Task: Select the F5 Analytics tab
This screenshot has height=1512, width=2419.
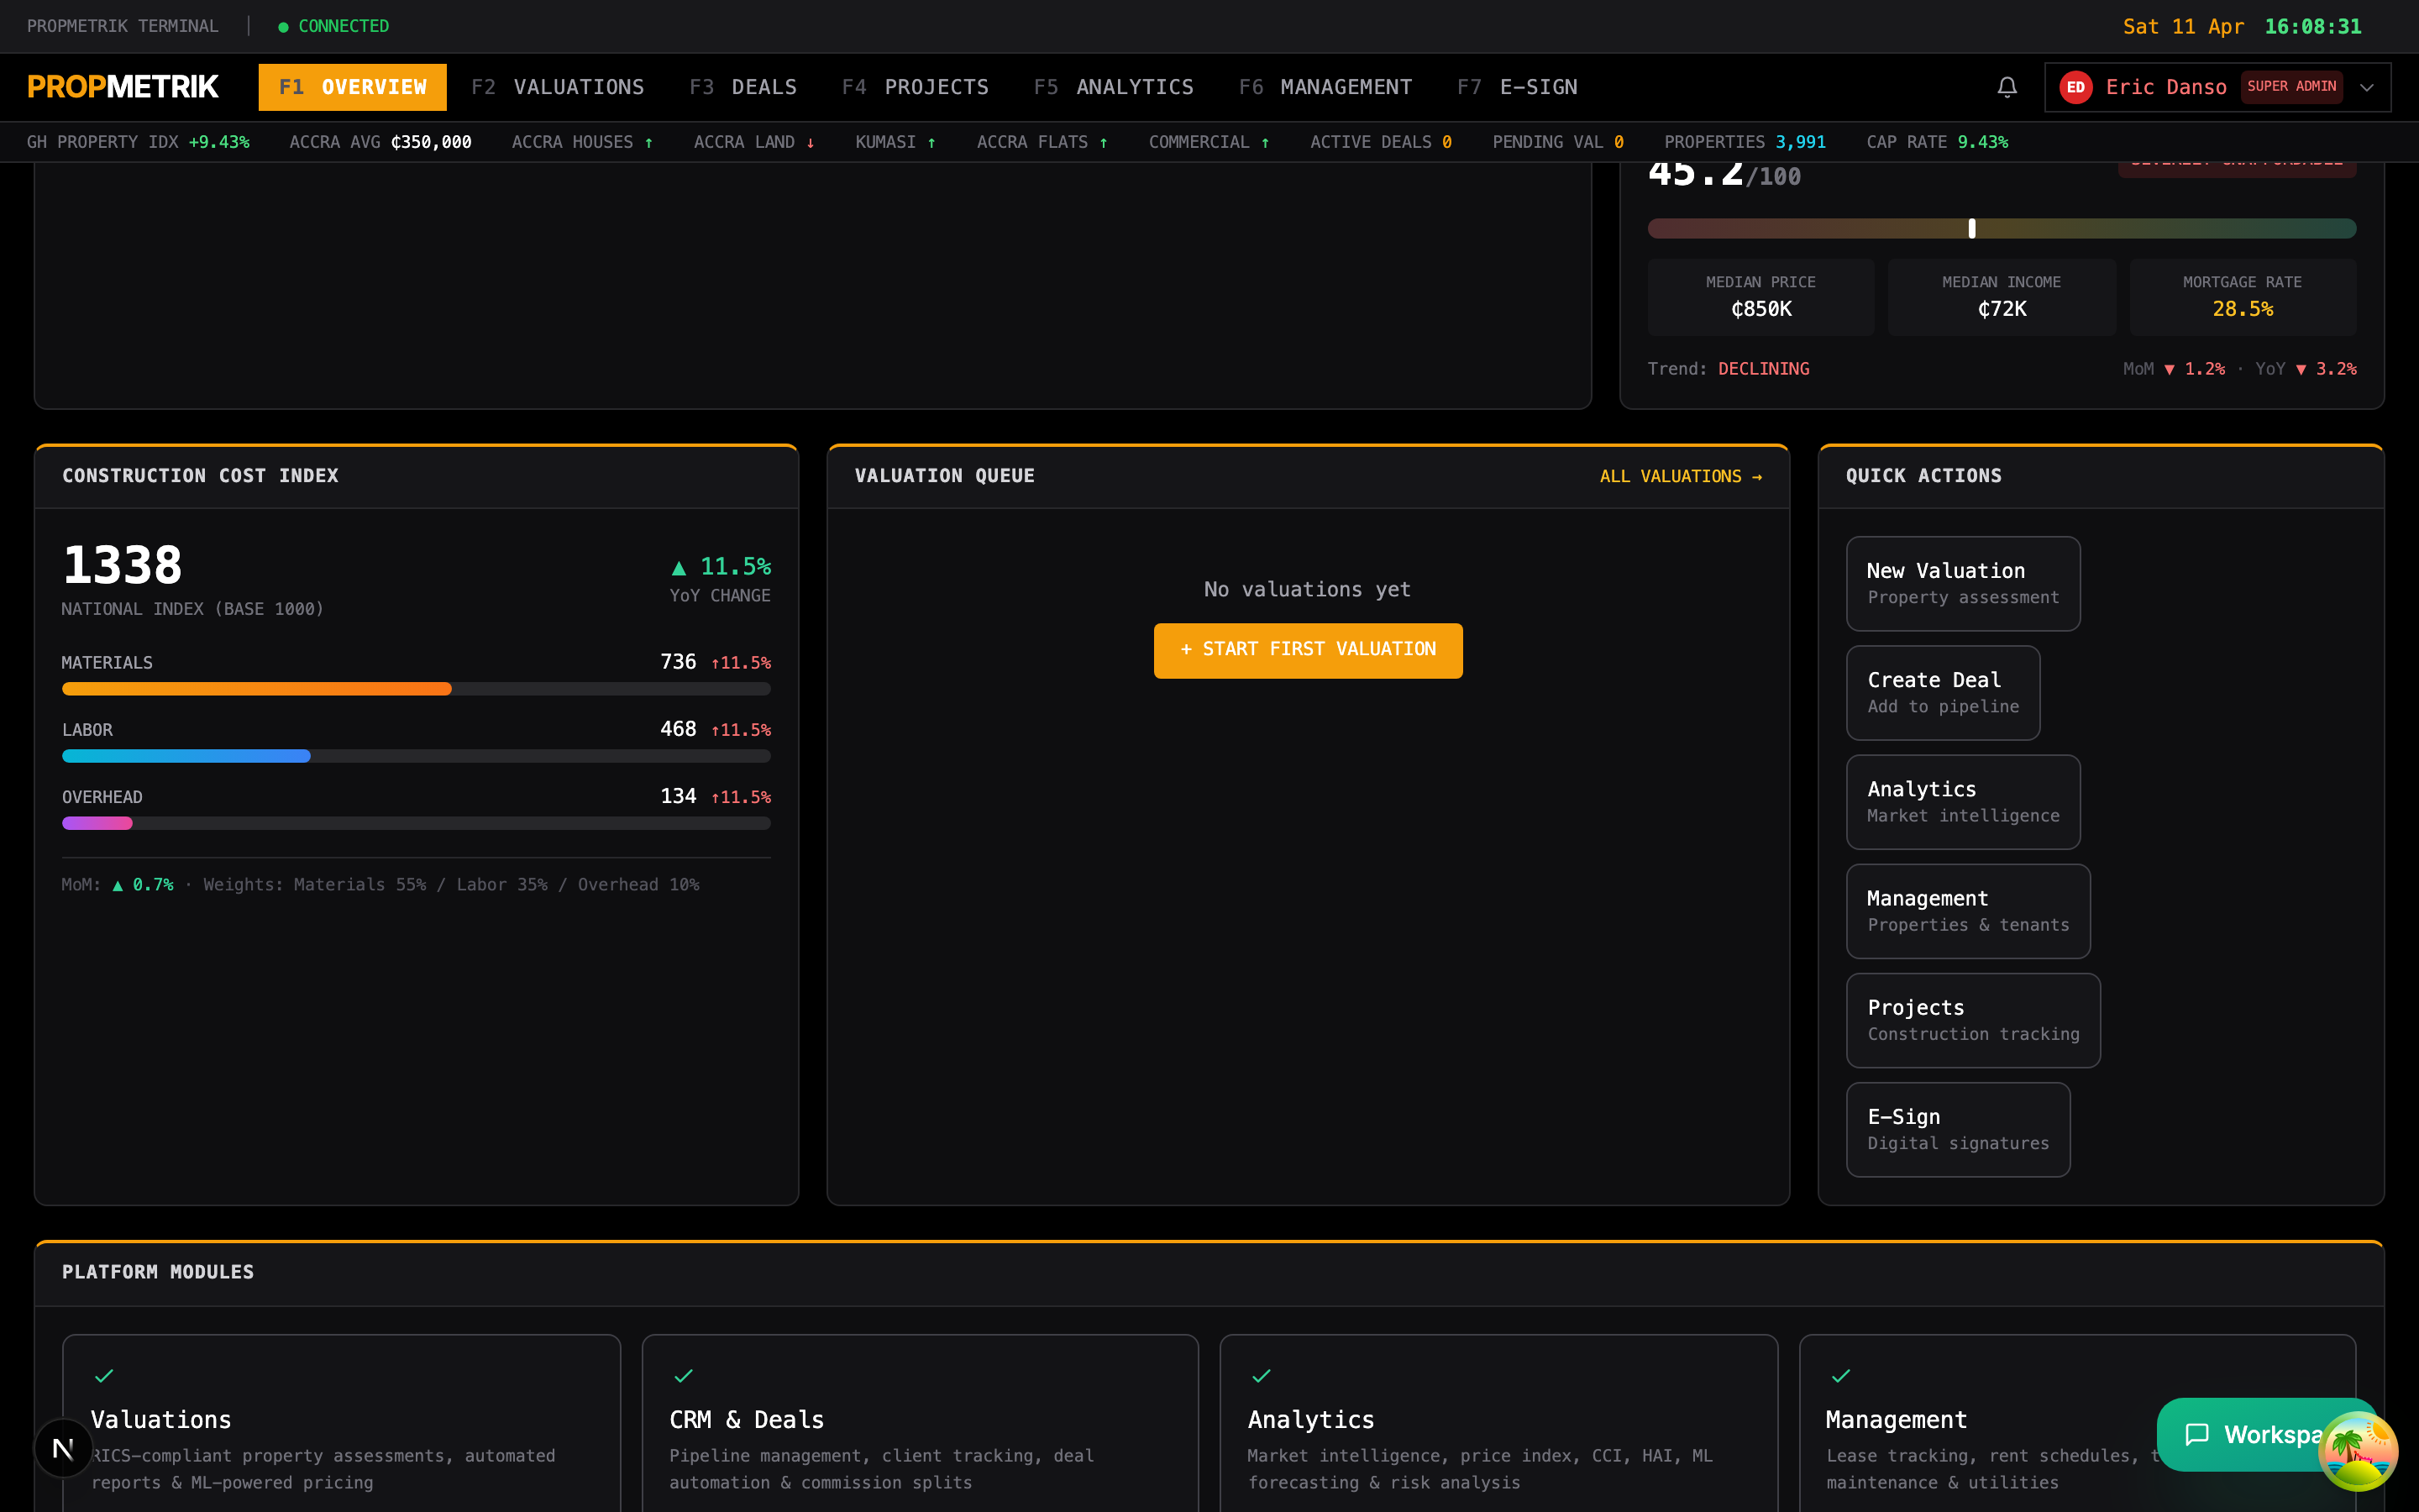Action: (1114, 87)
